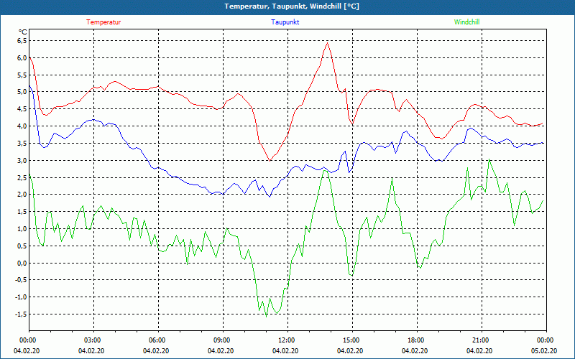Click the 05.02.20 date label

(x=545, y=351)
